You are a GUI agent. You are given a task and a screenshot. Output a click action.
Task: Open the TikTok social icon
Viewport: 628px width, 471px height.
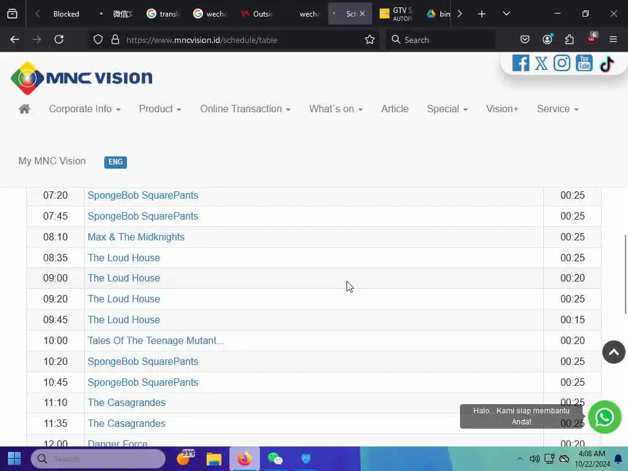coord(607,64)
